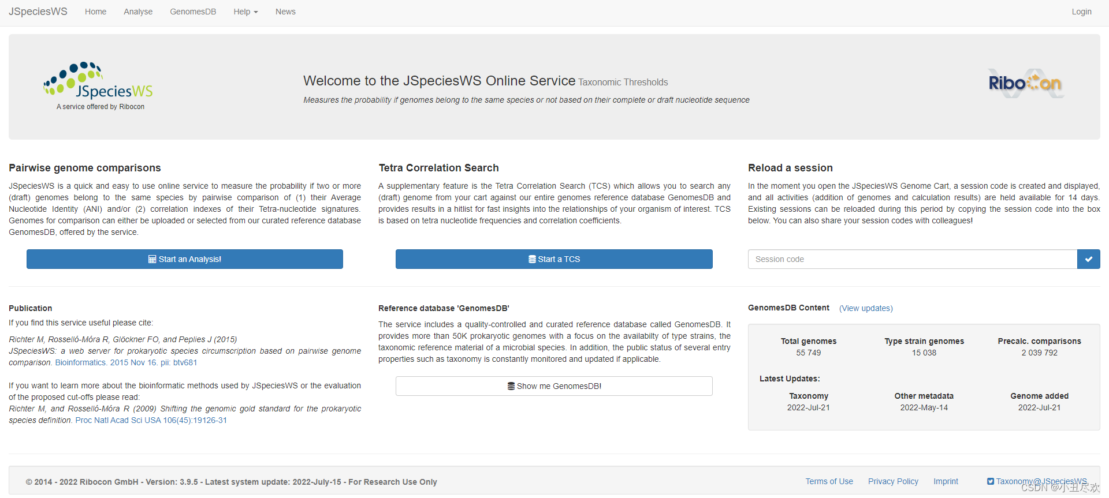The height and width of the screenshot is (498, 1109).
Task: Click the Reload a session heading
Action: [790, 168]
